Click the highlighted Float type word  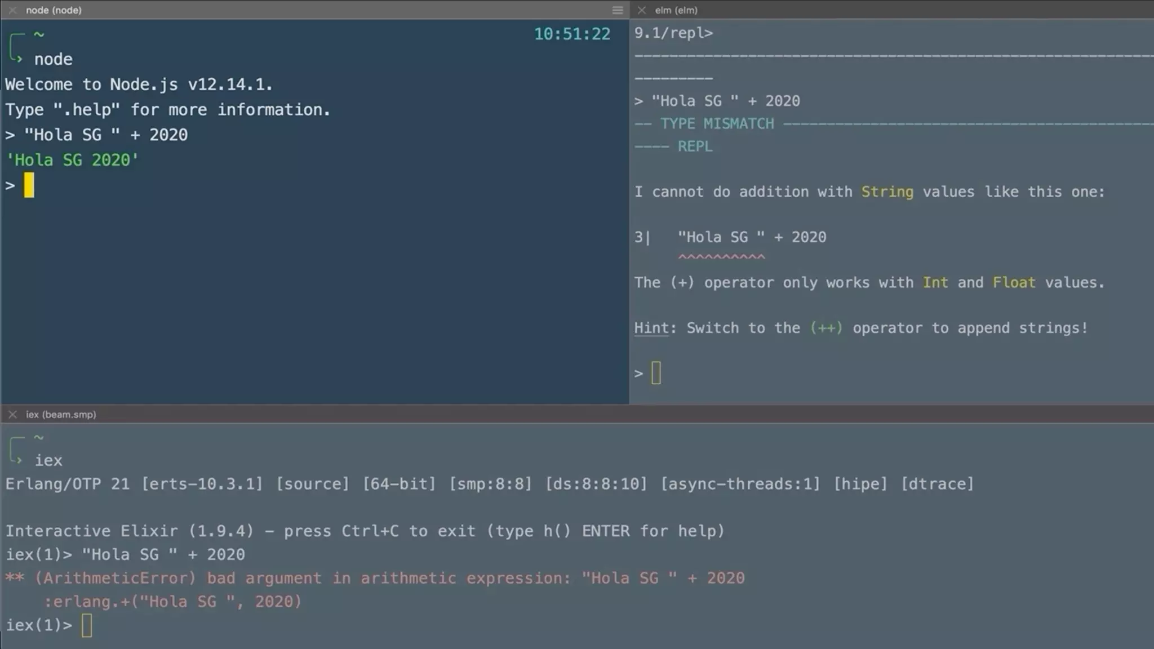click(1013, 282)
